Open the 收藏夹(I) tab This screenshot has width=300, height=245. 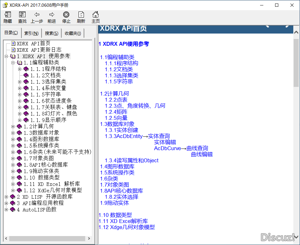(x=73, y=33)
